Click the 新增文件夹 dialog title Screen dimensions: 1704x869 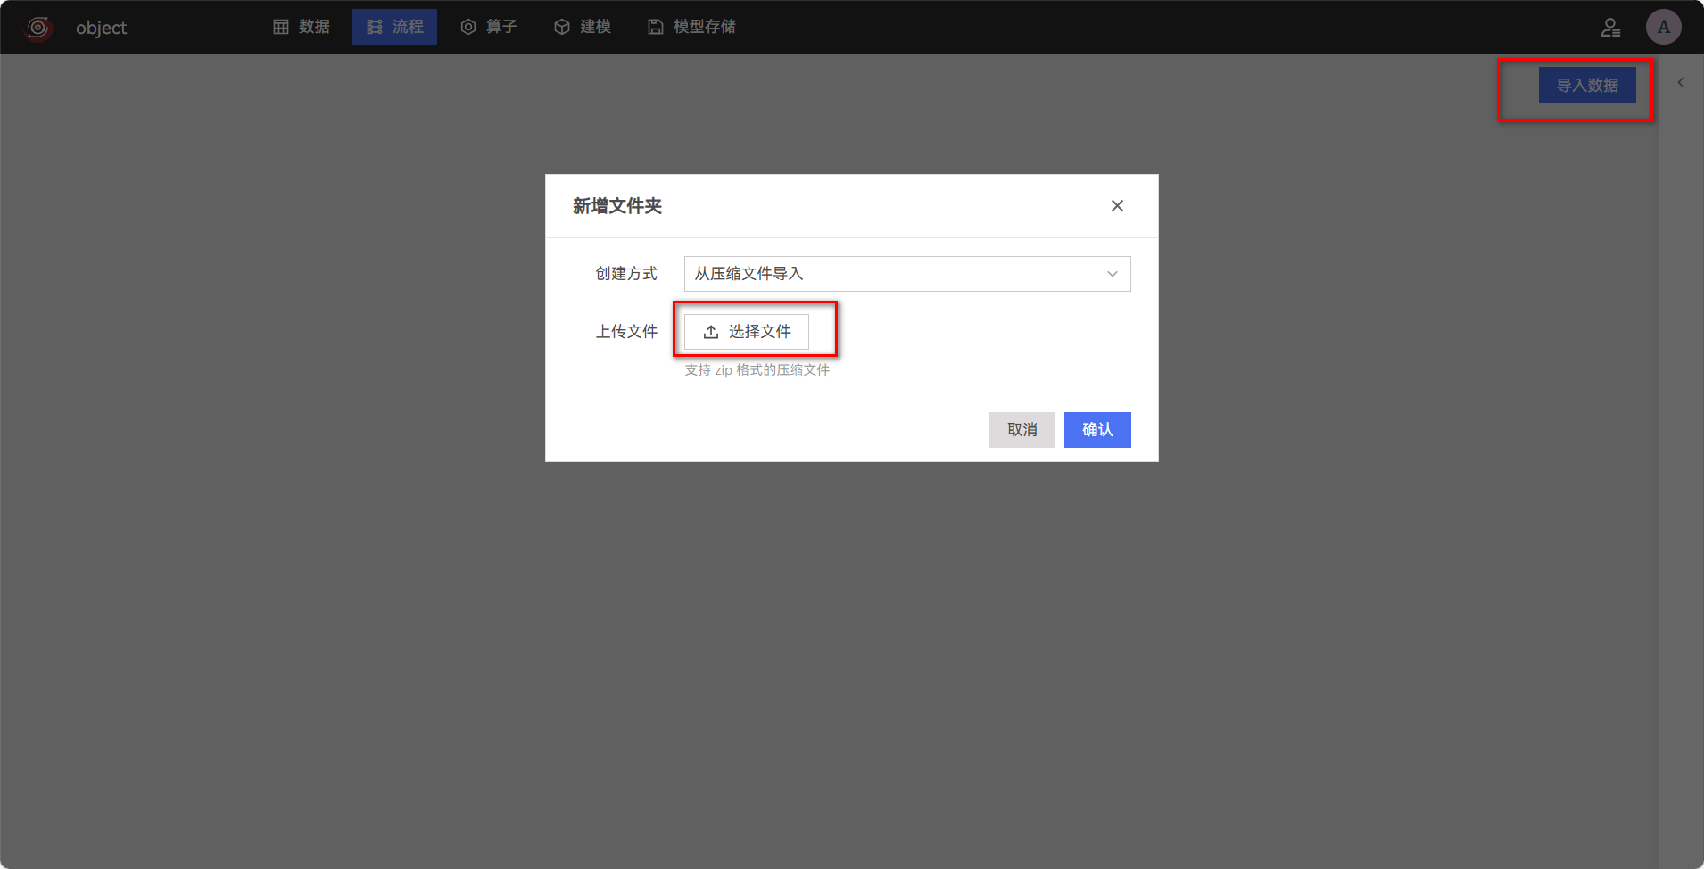[x=617, y=206]
